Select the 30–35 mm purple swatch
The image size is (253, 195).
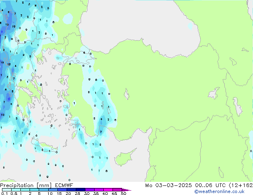pyautogui.click(x=90, y=190)
